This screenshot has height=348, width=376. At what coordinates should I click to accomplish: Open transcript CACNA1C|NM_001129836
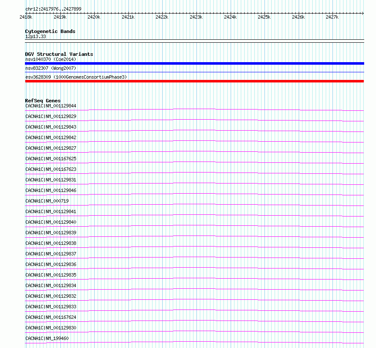pyautogui.click(x=51, y=264)
